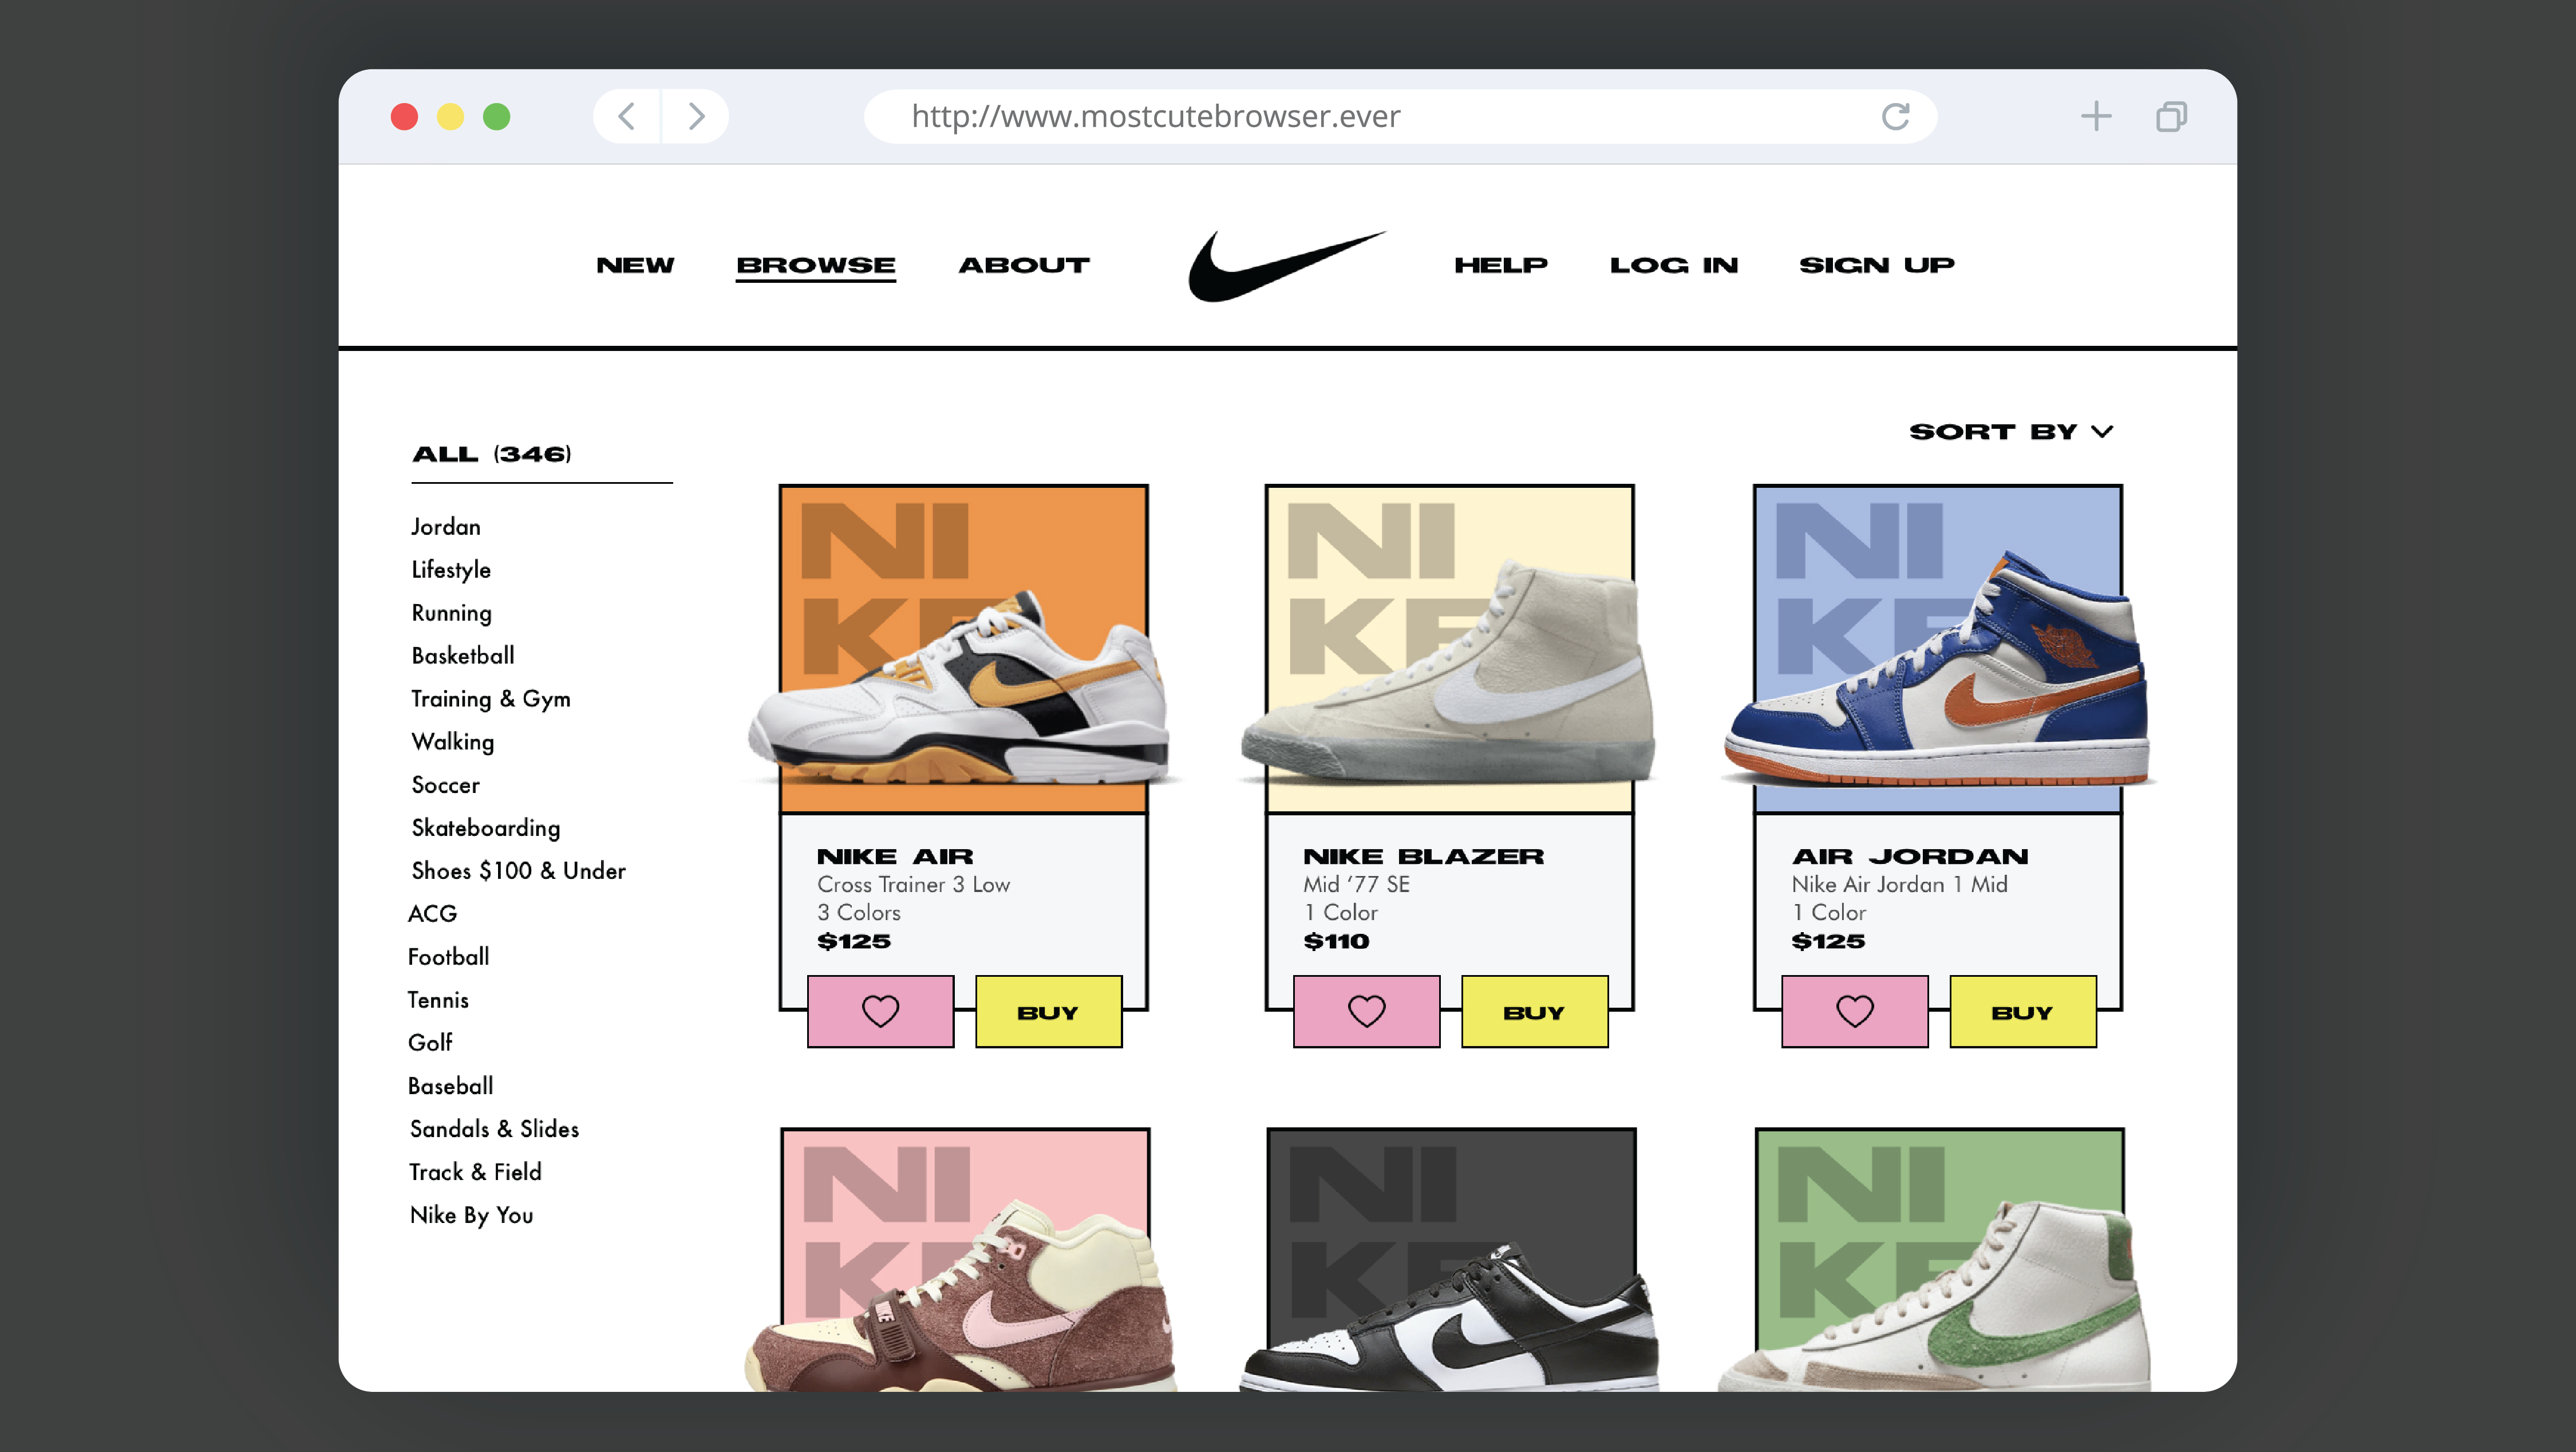Click the Air Jordan product title
This screenshot has height=1452, width=2576.
click(1910, 857)
